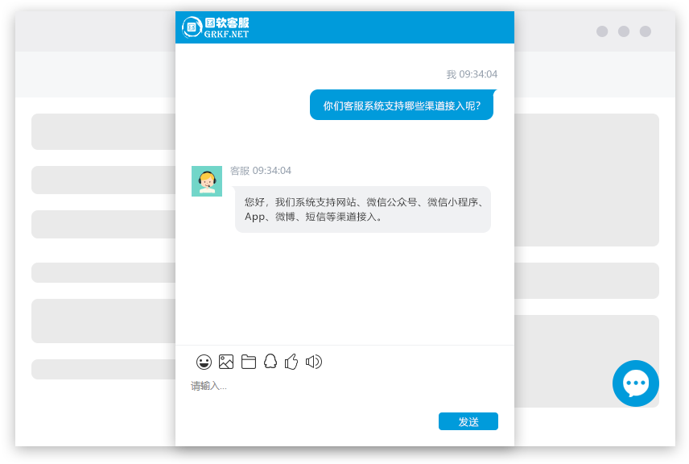Open the floating chat bubble widget
Viewport: 689px width, 464px height.
(x=635, y=383)
